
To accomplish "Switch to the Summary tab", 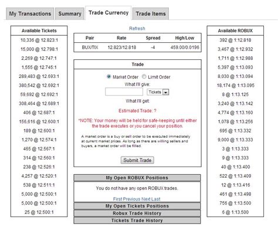I will pos(70,13).
